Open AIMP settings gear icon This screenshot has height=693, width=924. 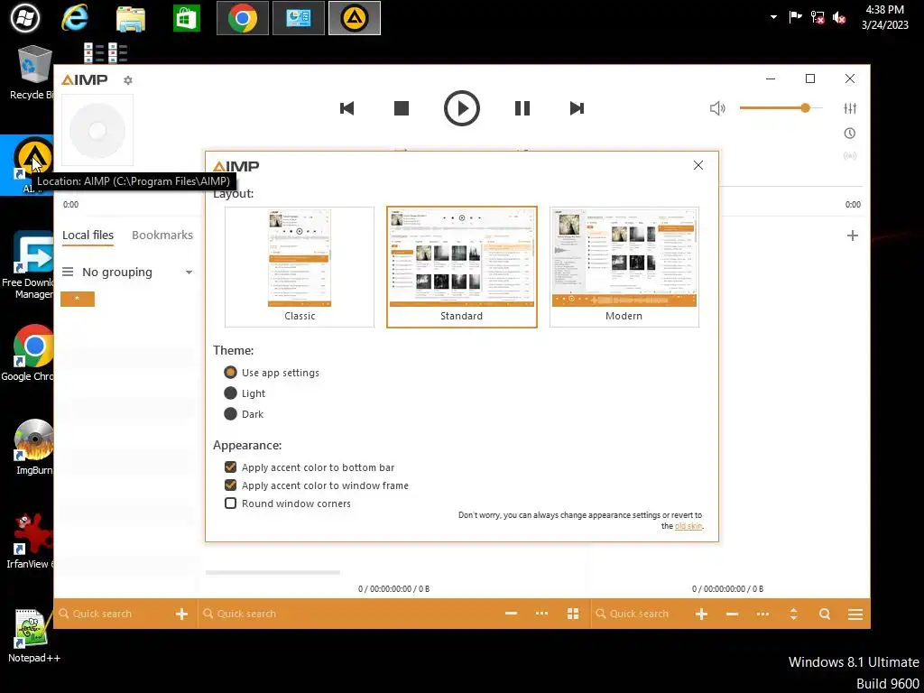128,80
